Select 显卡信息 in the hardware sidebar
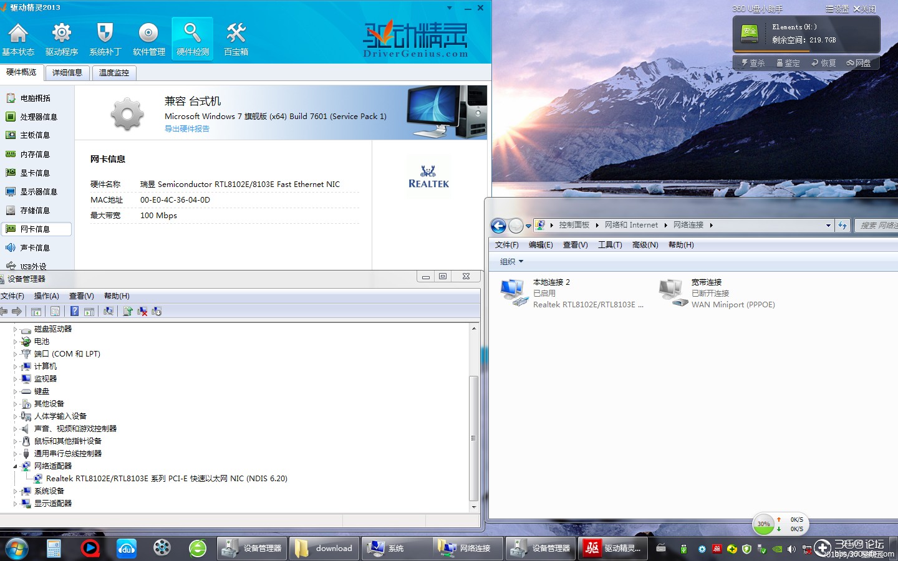The height and width of the screenshot is (561, 898). [35, 173]
